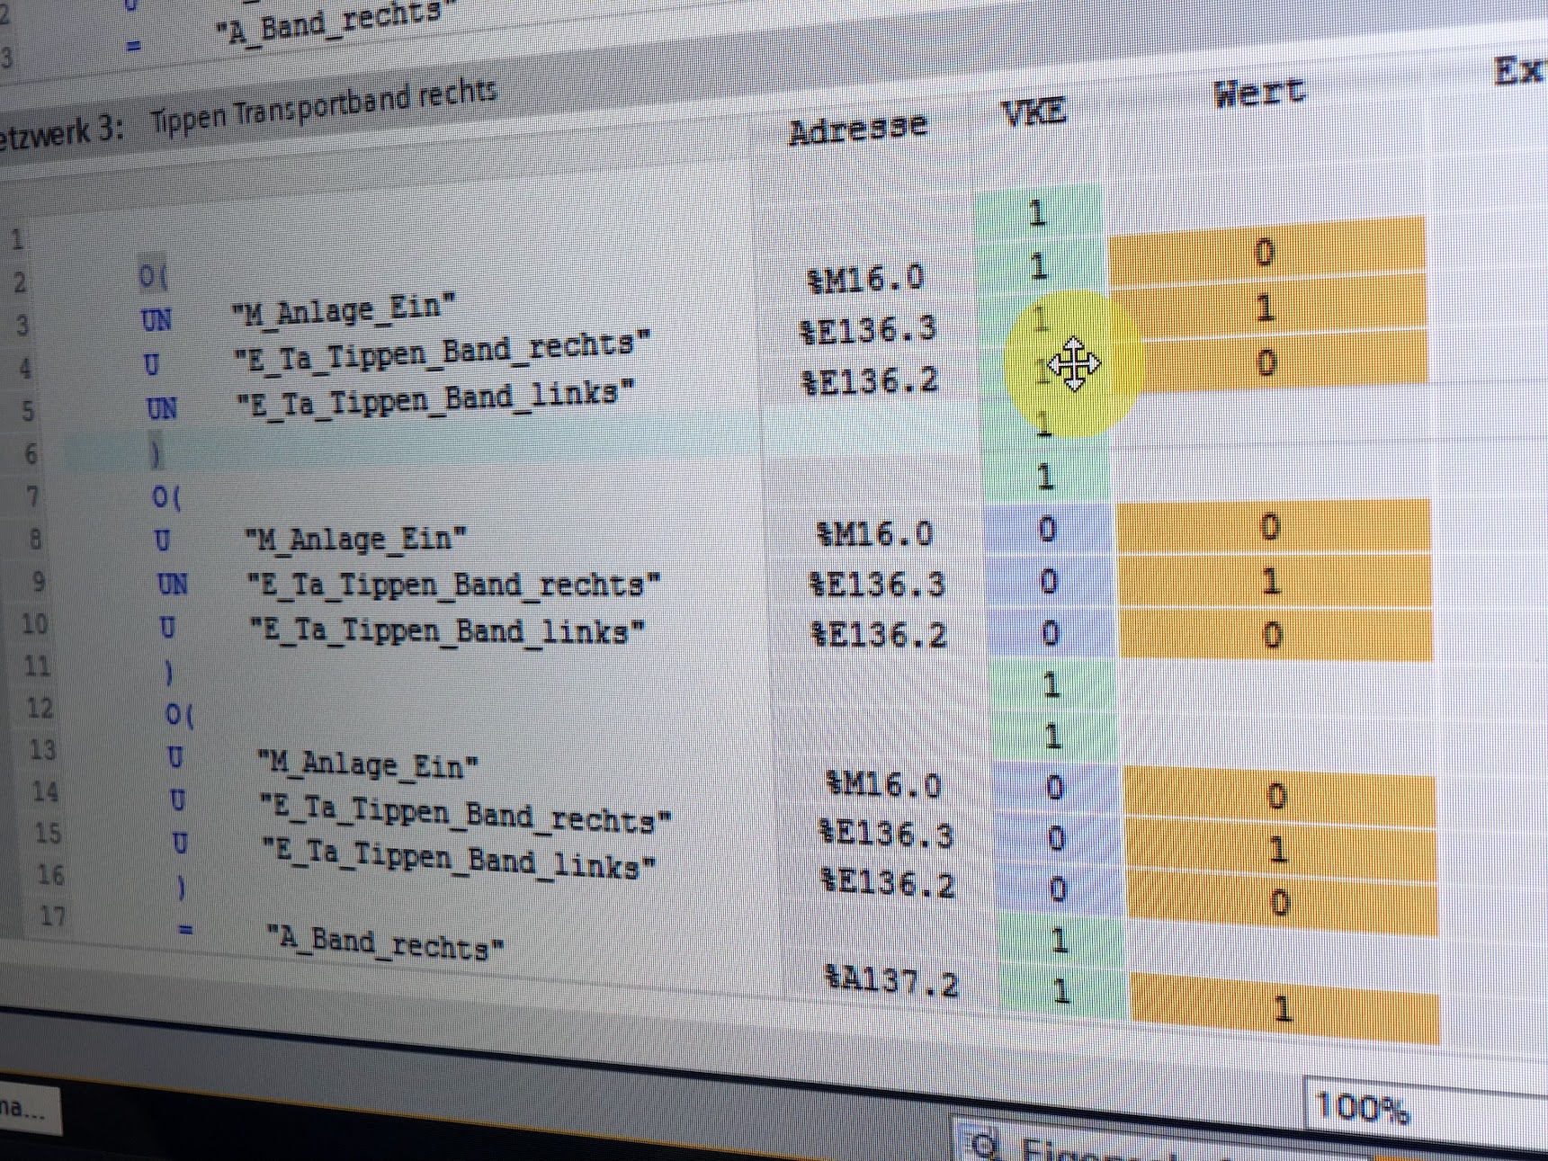The height and width of the screenshot is (1161, 1548).
Task: Click "M_Anlage_Ein" operand on line 8
Action: (x=356, y=539)
